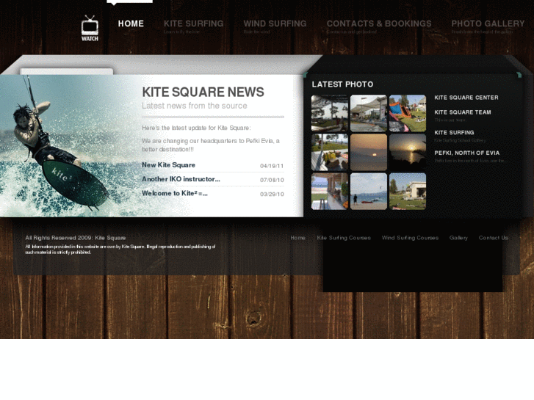Click the Watch TV icon
The height and width of the screenshot is (400, 534).
[90, 28]
